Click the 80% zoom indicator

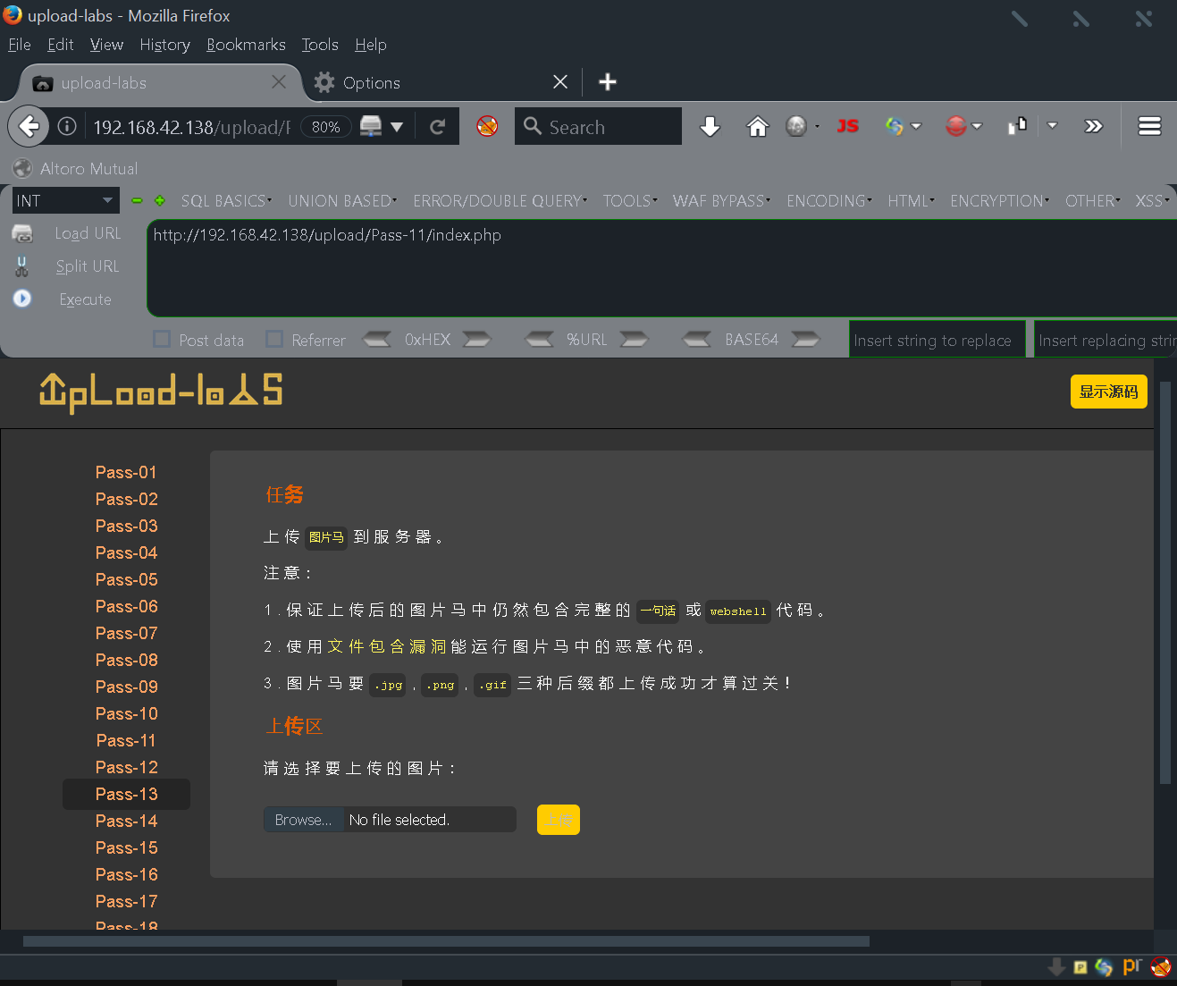(325, 127)
